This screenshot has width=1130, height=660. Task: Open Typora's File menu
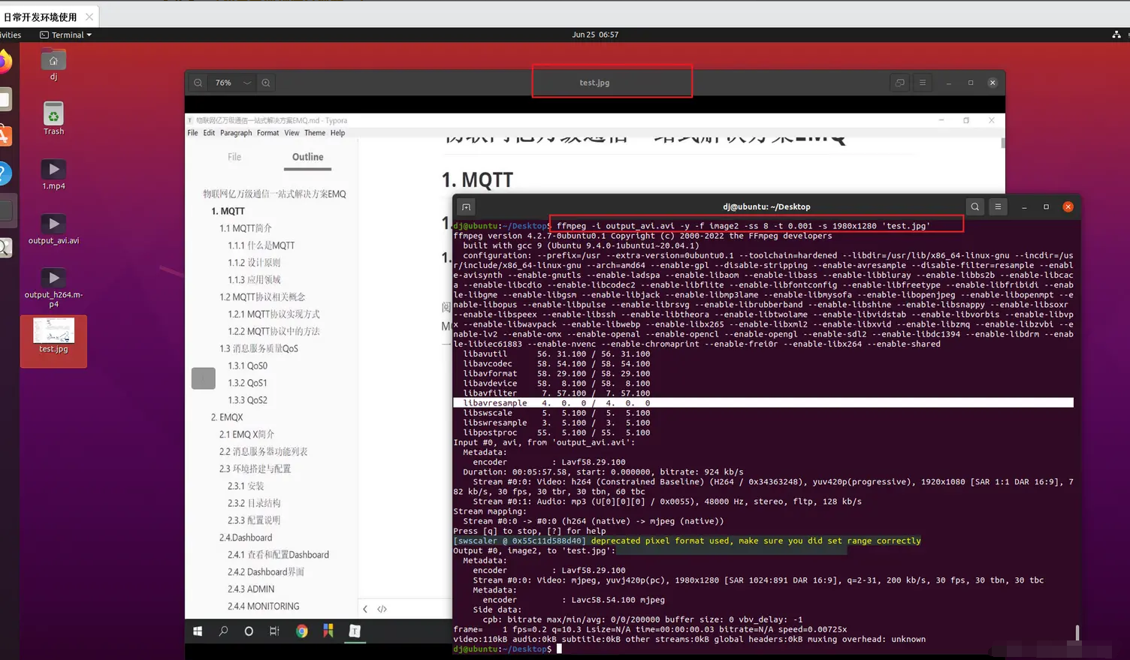point(192,133)
